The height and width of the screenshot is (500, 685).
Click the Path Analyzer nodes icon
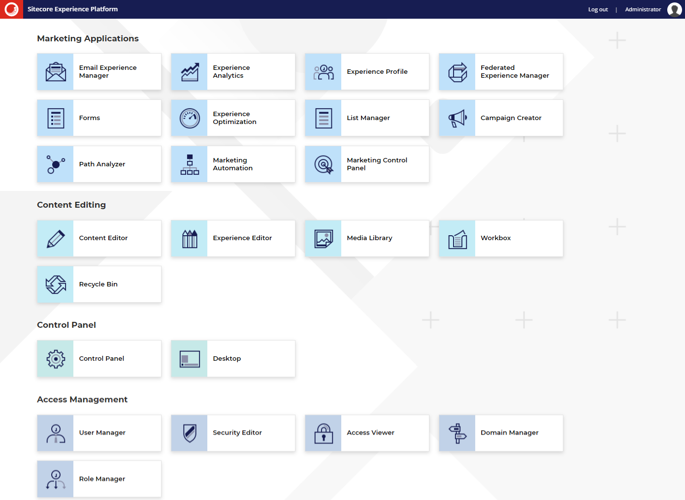tap(56, 164)
